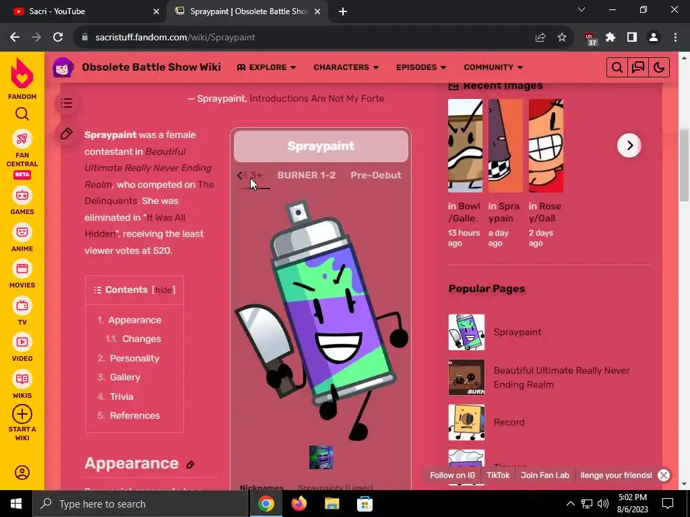Screen dimensions: 690x517
Task: Go to the Changes contents entry
Action: 142,339
